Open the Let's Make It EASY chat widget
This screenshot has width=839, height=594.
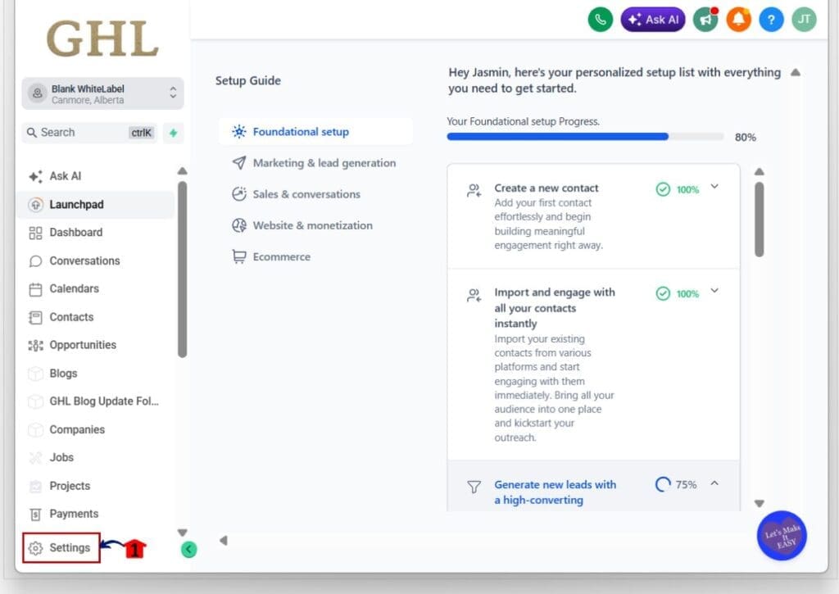point(781,536)
